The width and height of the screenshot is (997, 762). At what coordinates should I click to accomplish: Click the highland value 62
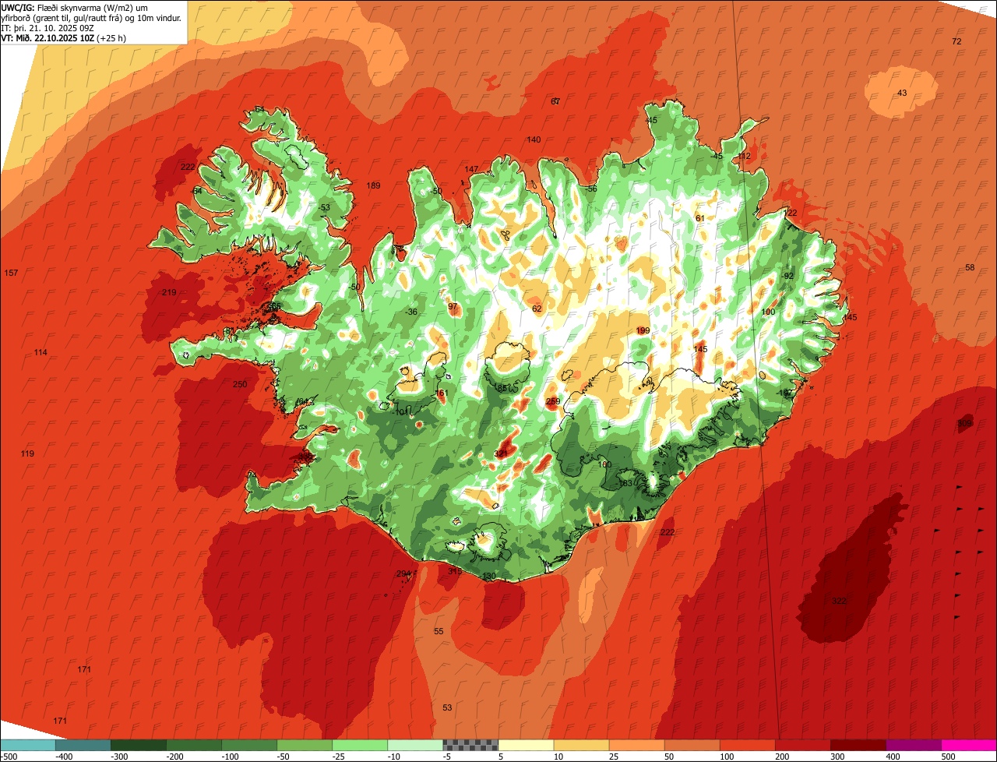[x=537, y=309]
